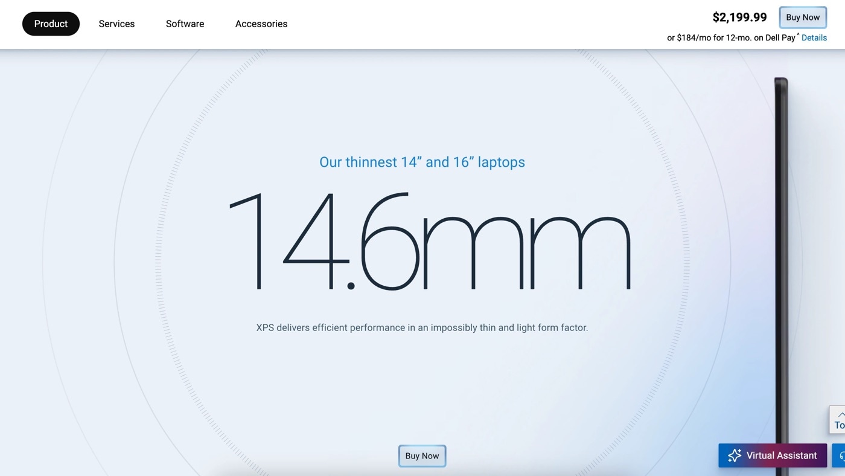
Task: Click the $2,199.99 price text
Action: 739,18
